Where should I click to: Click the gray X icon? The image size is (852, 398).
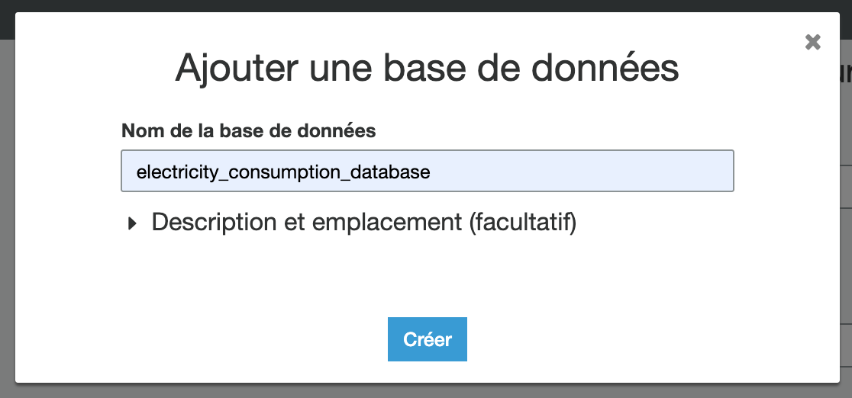(812, 42)
